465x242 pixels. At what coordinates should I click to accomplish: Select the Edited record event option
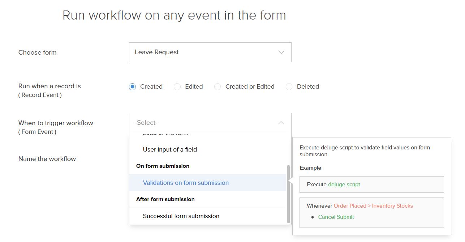coord(177,87)
